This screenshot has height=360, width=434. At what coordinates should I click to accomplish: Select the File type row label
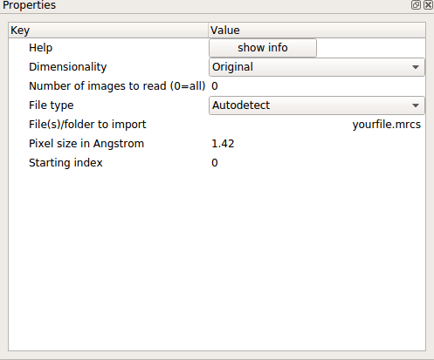[x=52, y=105]
